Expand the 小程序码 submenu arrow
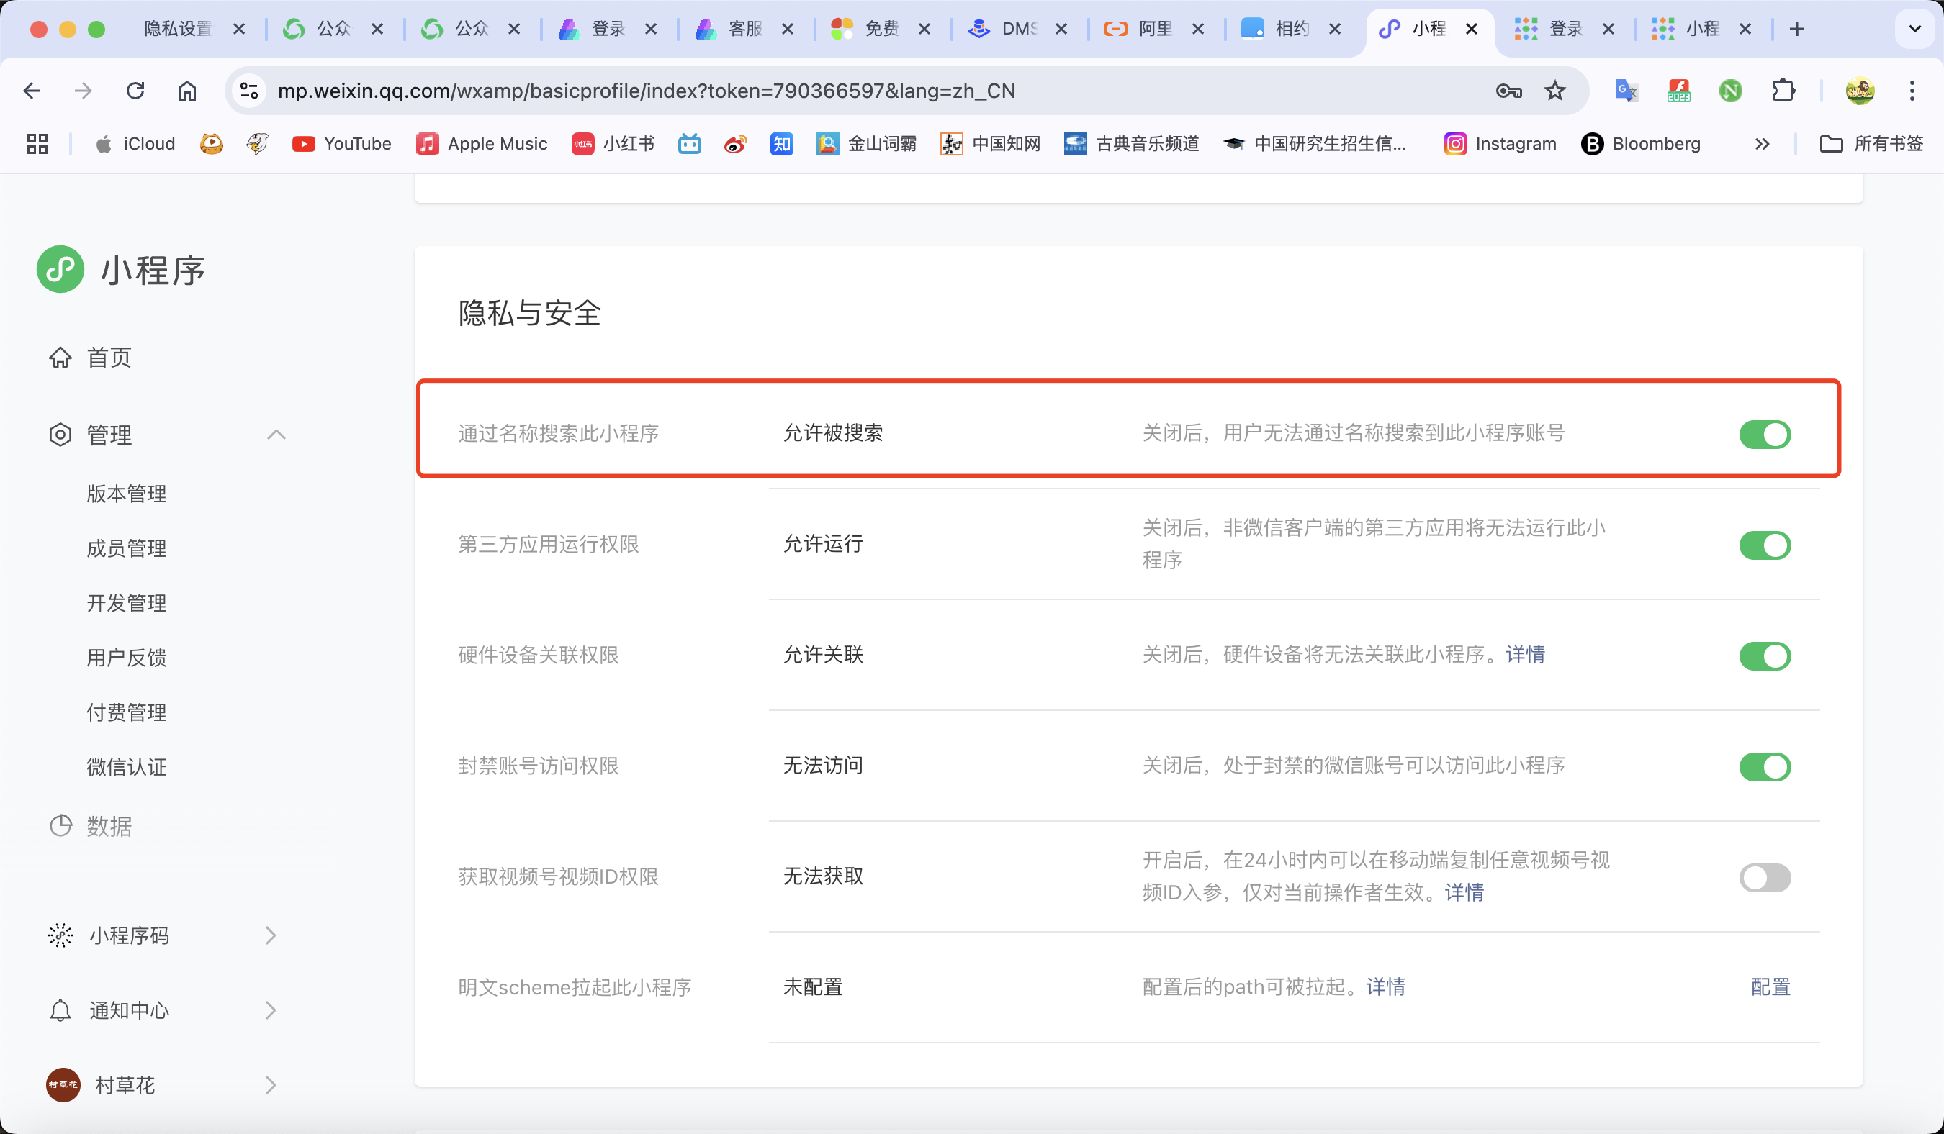Viewport: 1944px width, 1134px height. pos(270,935)
